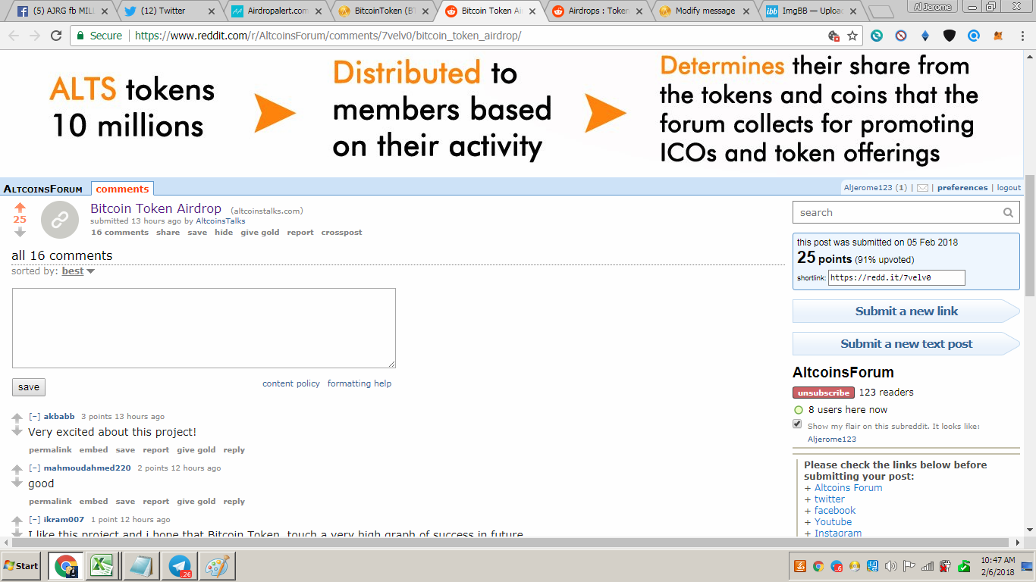The width and height of the screenshot is (1036, 582).
Task: Click reply under akbabb's comment
Action: [234, 450]
